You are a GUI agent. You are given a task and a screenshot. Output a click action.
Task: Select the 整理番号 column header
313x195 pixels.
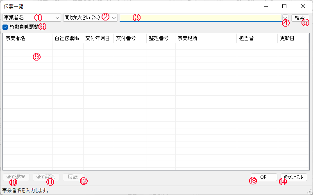pos(161,38)
